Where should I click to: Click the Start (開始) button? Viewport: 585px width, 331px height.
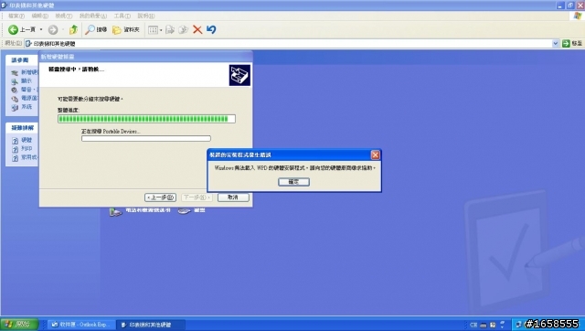point(19,325)
